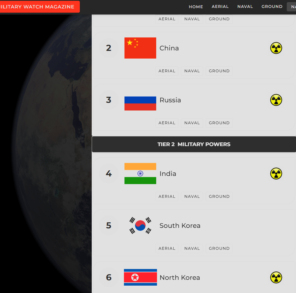
Task: Show Russia's Naval forces
Action: [x=192, y=123]
